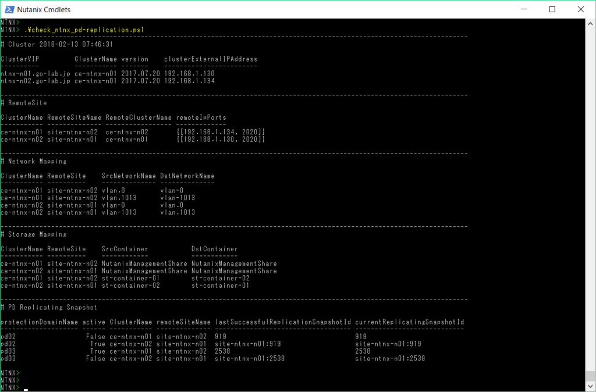Click the # RemoteSite section heading
The width and height of the screenshot is (596, 392).
click(23, 102)
